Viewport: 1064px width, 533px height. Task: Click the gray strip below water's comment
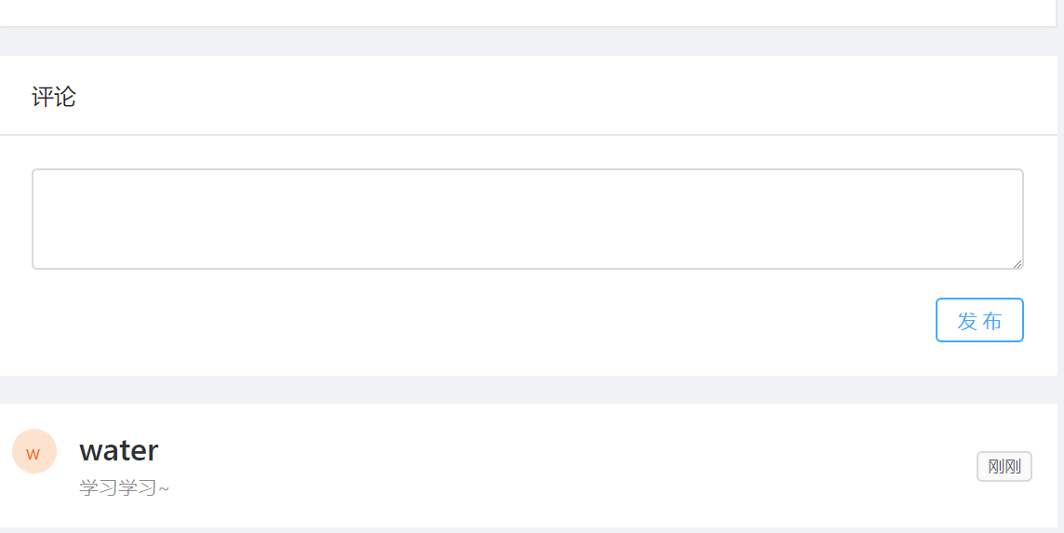[x=528, y=530]
